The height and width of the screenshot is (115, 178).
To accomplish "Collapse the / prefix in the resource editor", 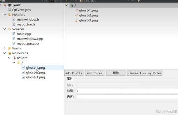I will [67, 5].
